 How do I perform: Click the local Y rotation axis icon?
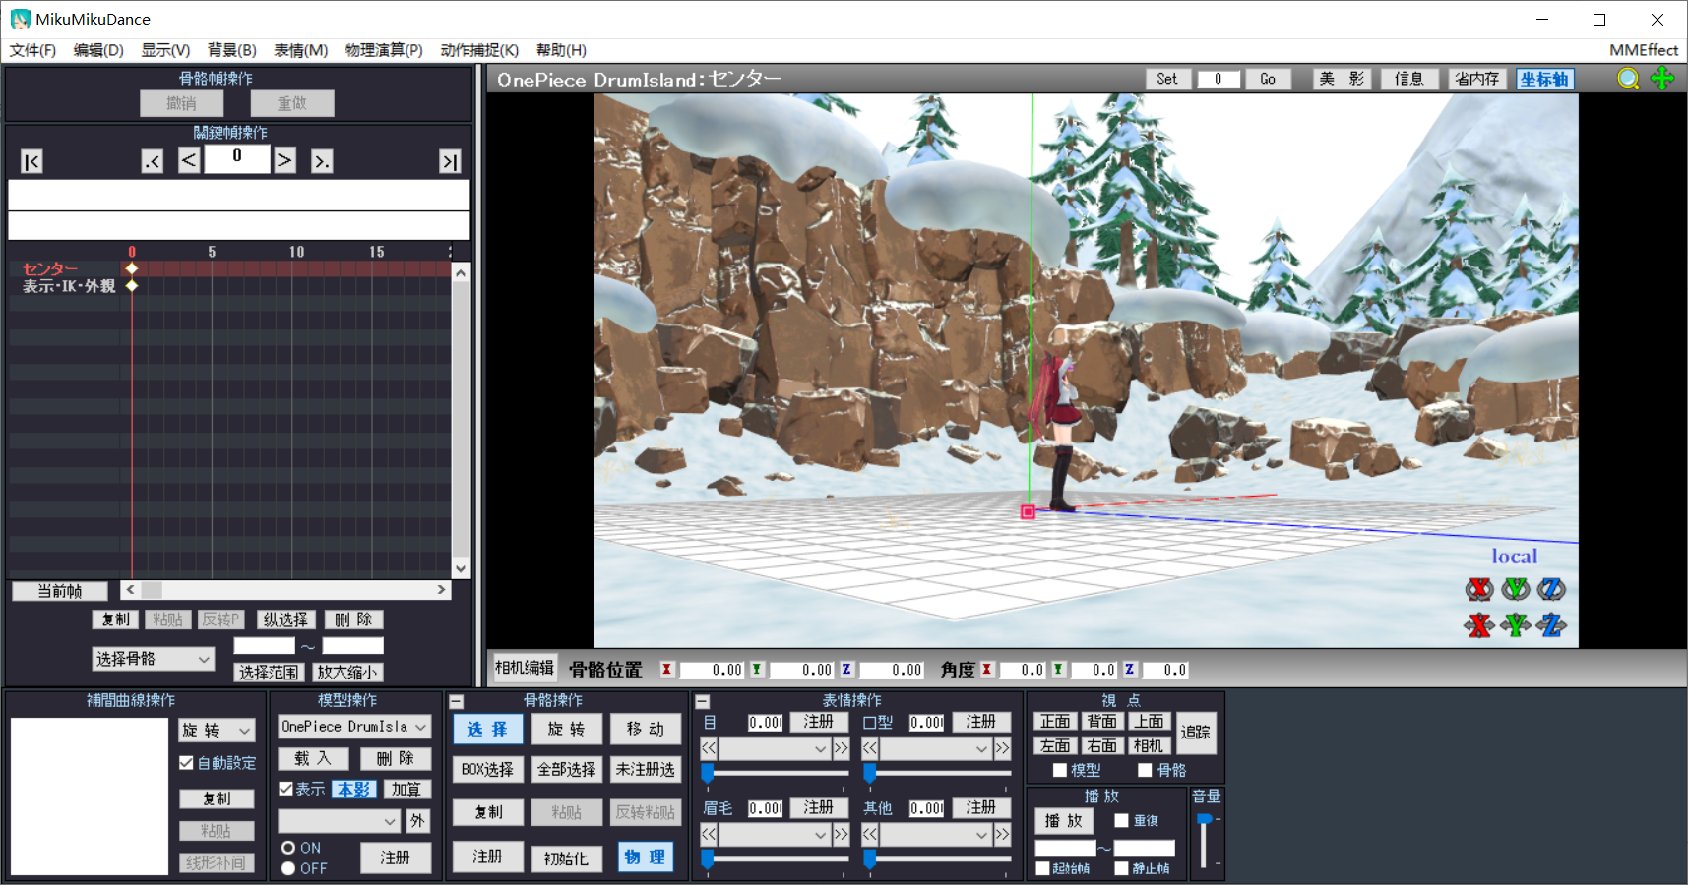pyautogui.click(x=1516, y=589)
